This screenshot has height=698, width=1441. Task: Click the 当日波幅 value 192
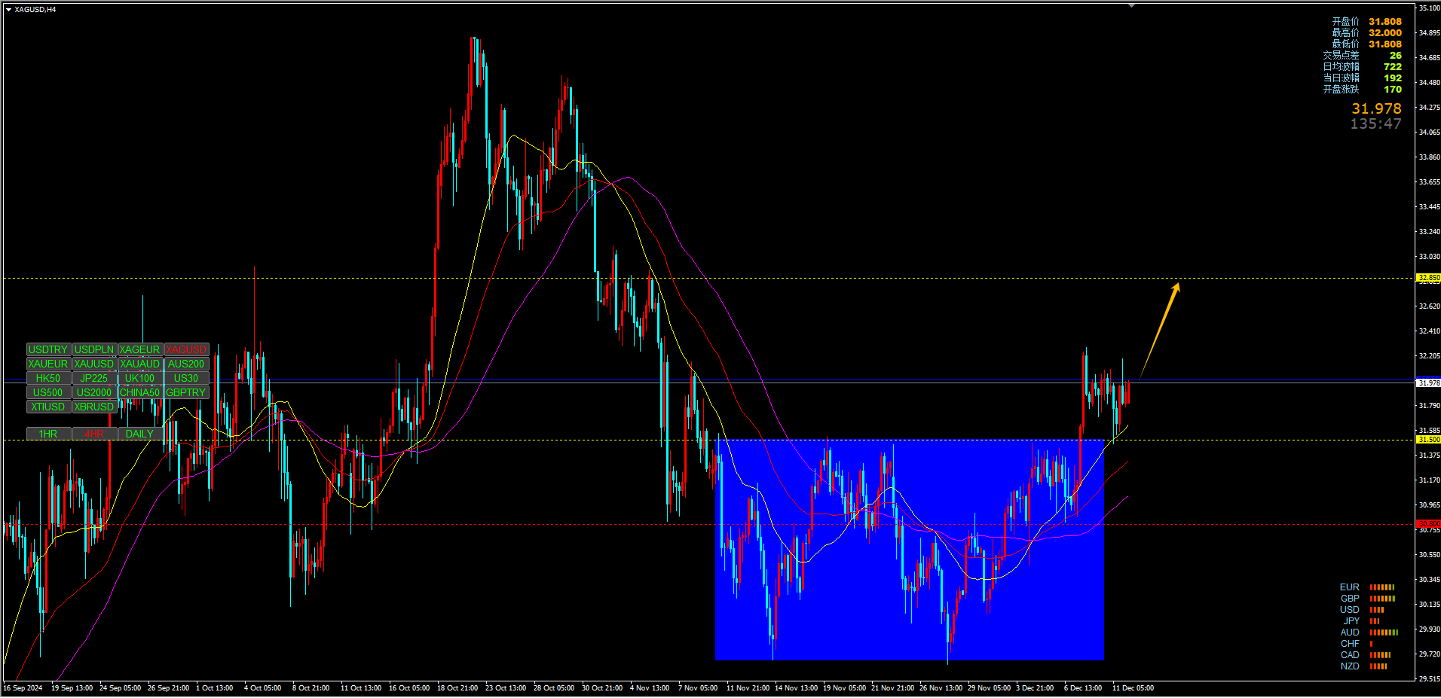click(1393, 78)
